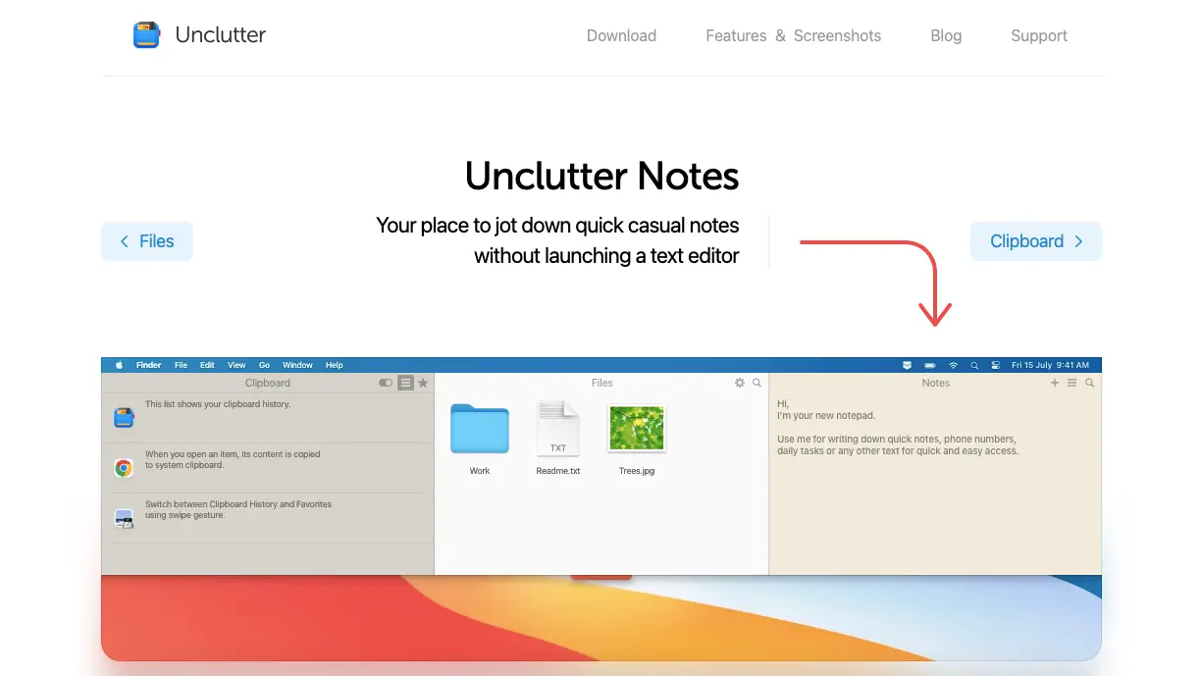Select 'When you open an item' clipboard text

click(233, 460)
